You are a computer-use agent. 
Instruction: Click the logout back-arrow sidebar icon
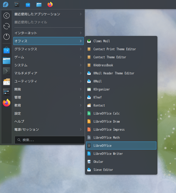tap(7, 16)
